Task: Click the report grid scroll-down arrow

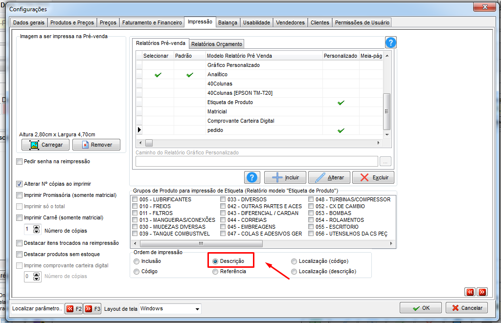Action: [387, 135]
